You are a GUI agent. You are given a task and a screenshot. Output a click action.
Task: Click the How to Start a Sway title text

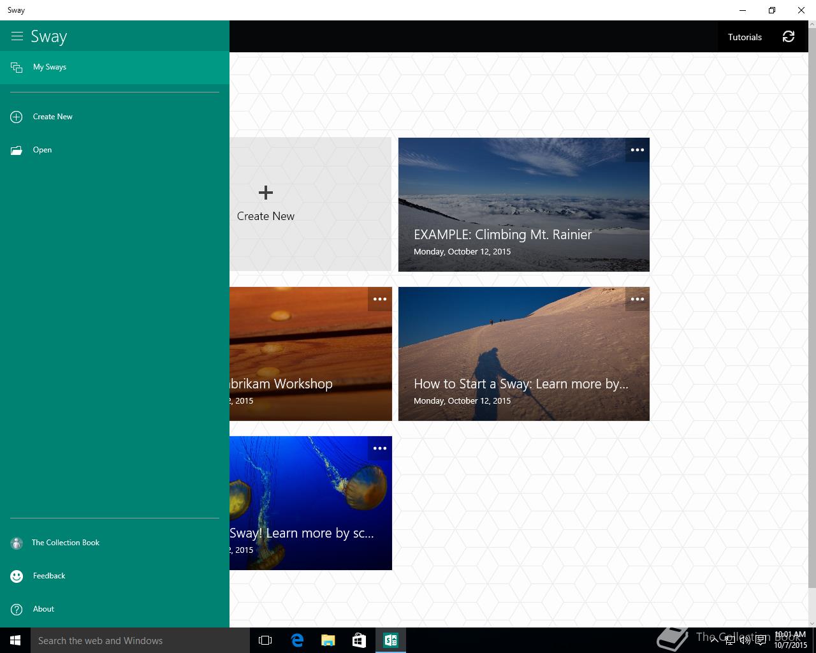pos(521,384)
